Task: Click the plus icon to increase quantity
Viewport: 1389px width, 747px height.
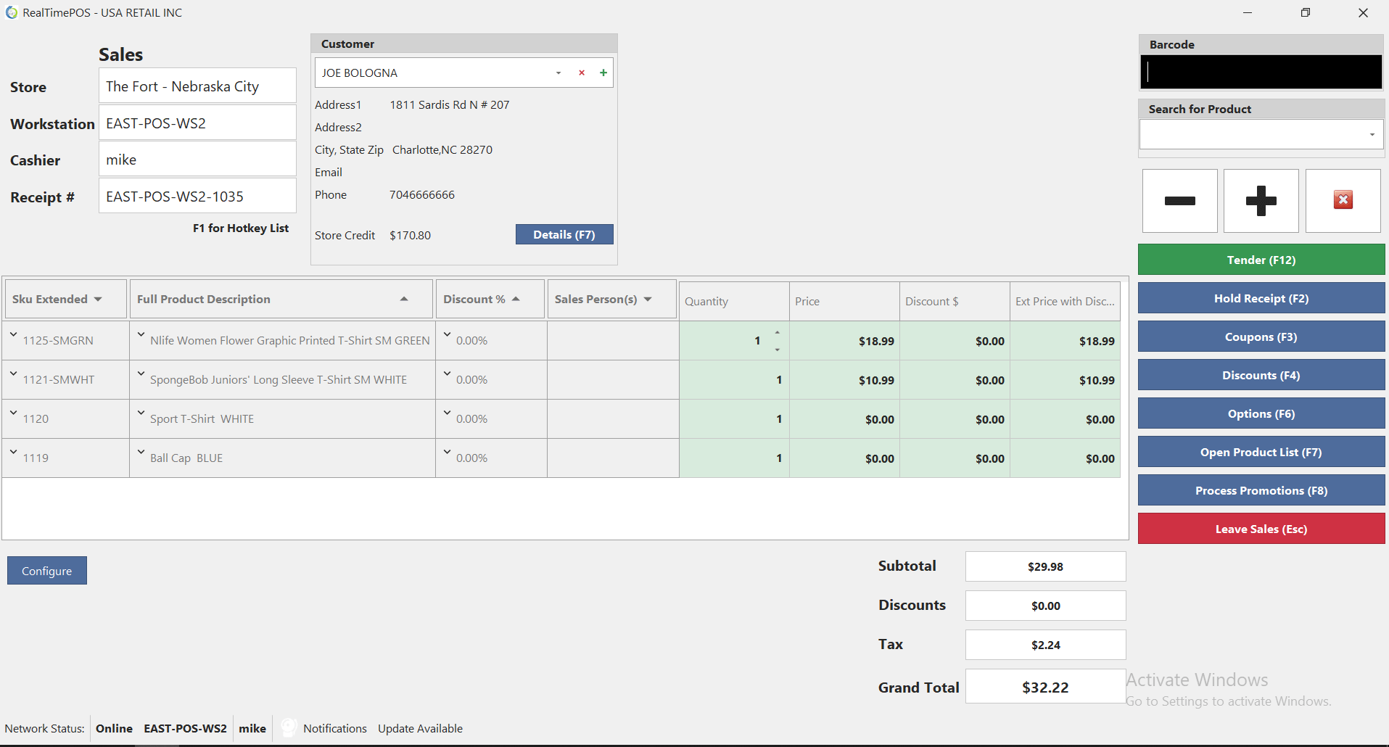Action: 1261,201
